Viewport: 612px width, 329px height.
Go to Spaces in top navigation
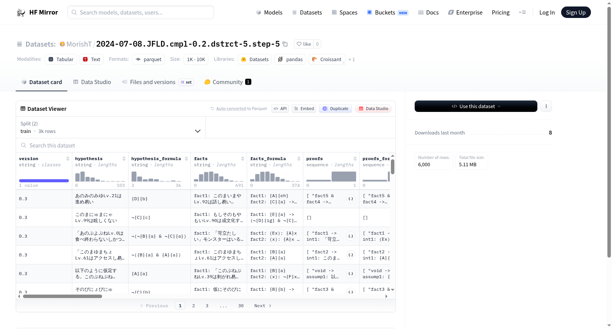tap(345, 12)
